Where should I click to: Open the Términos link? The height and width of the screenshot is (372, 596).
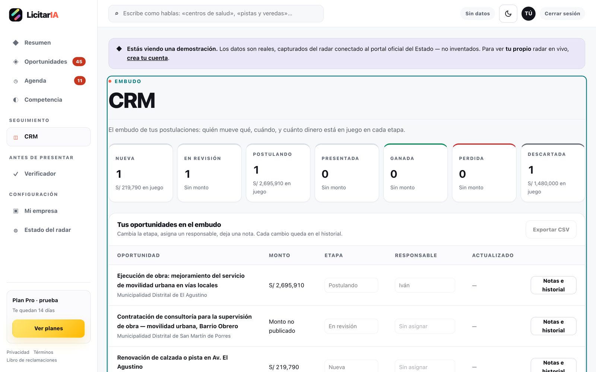[43, 352]
